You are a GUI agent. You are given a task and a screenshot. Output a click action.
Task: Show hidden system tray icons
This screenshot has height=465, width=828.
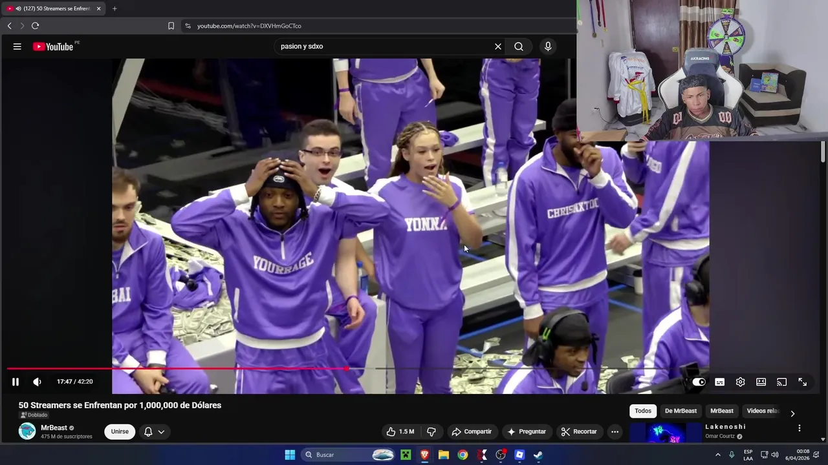tap(717, 455)
